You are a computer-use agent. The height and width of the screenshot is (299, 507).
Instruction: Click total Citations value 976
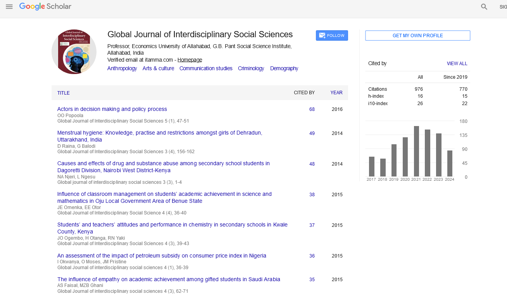pos(419,89)
